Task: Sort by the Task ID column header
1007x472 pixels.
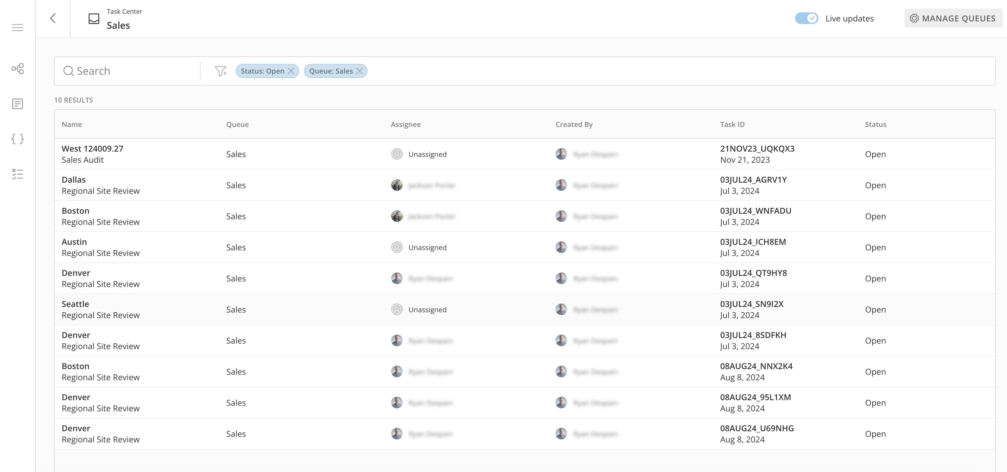Action: tap(732, 124)
